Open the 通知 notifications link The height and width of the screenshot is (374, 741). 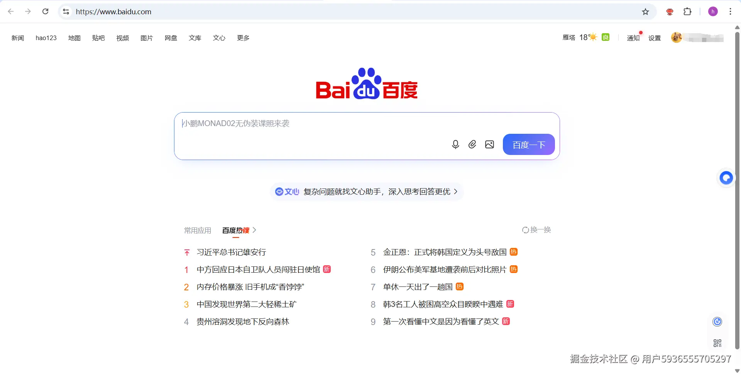coord(633,38)
